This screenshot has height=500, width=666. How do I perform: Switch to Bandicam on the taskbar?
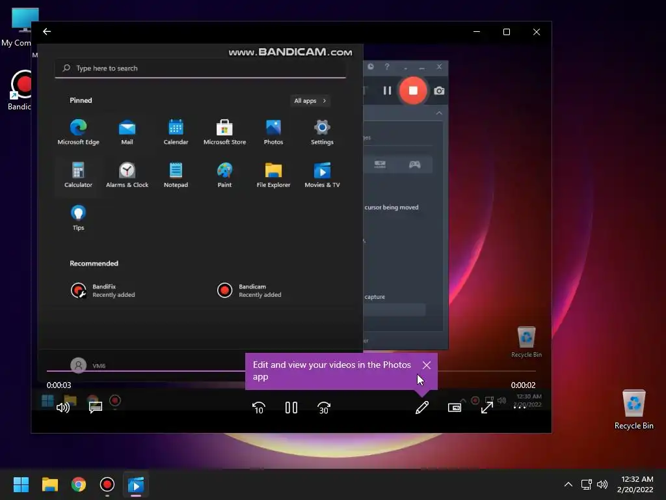click(x=107, y=484)
